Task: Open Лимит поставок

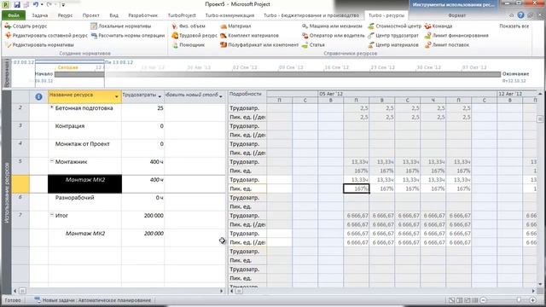Action: [447, 45]
